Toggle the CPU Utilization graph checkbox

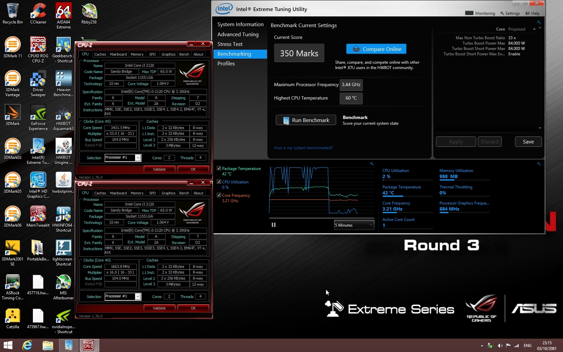coord(219,182)
